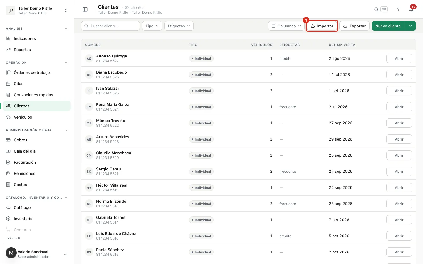
Task: Collapse Catálogo, Inventario section chevron
Action: coord(66,198)
